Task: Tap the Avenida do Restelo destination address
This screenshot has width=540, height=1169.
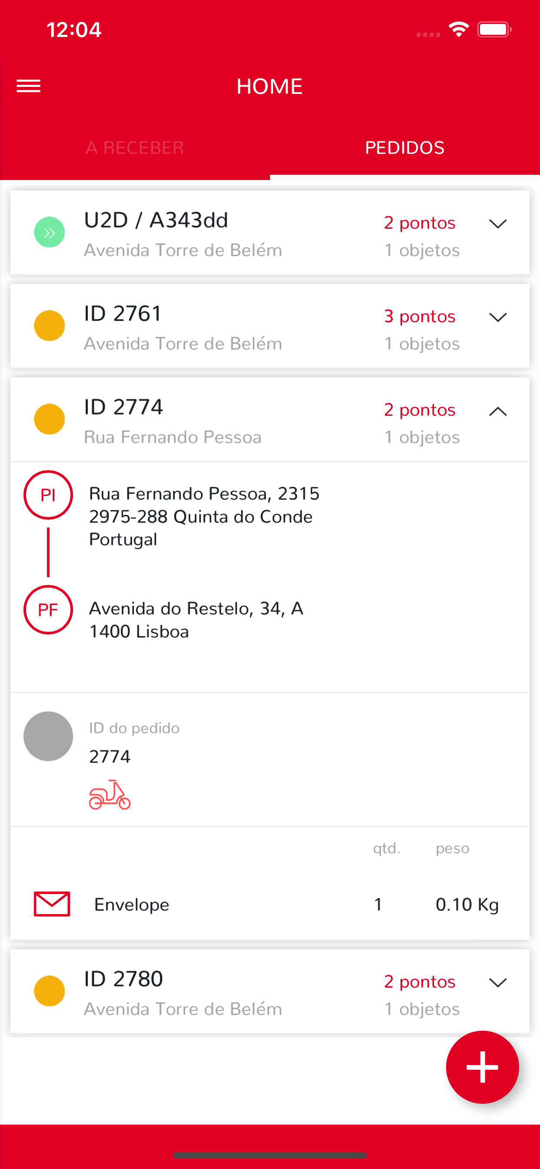Action: [196, 619]
